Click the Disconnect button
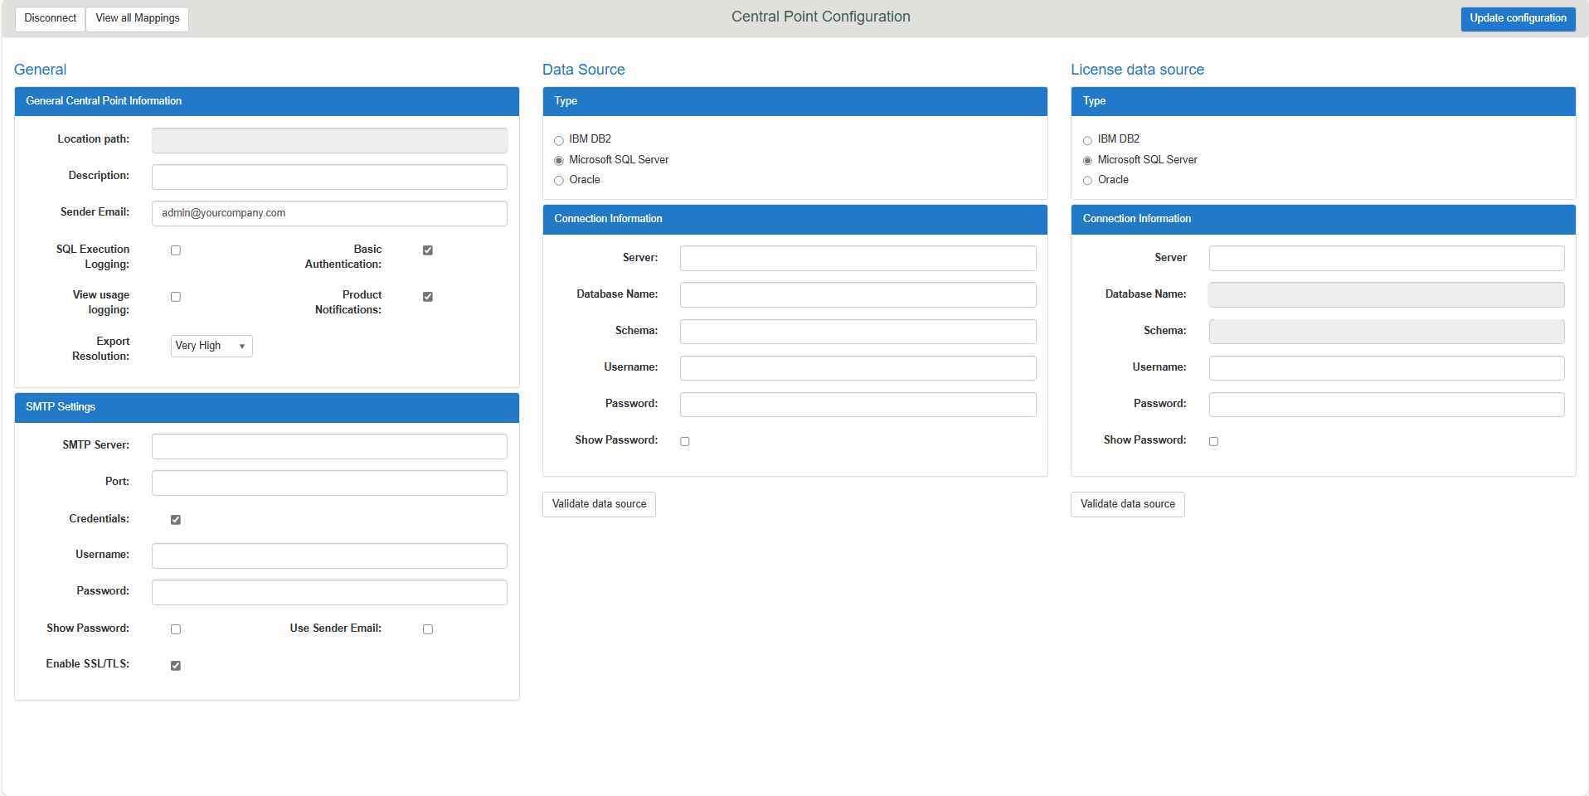The width and height of the screenshot is (1589, 796). (50, 18)
